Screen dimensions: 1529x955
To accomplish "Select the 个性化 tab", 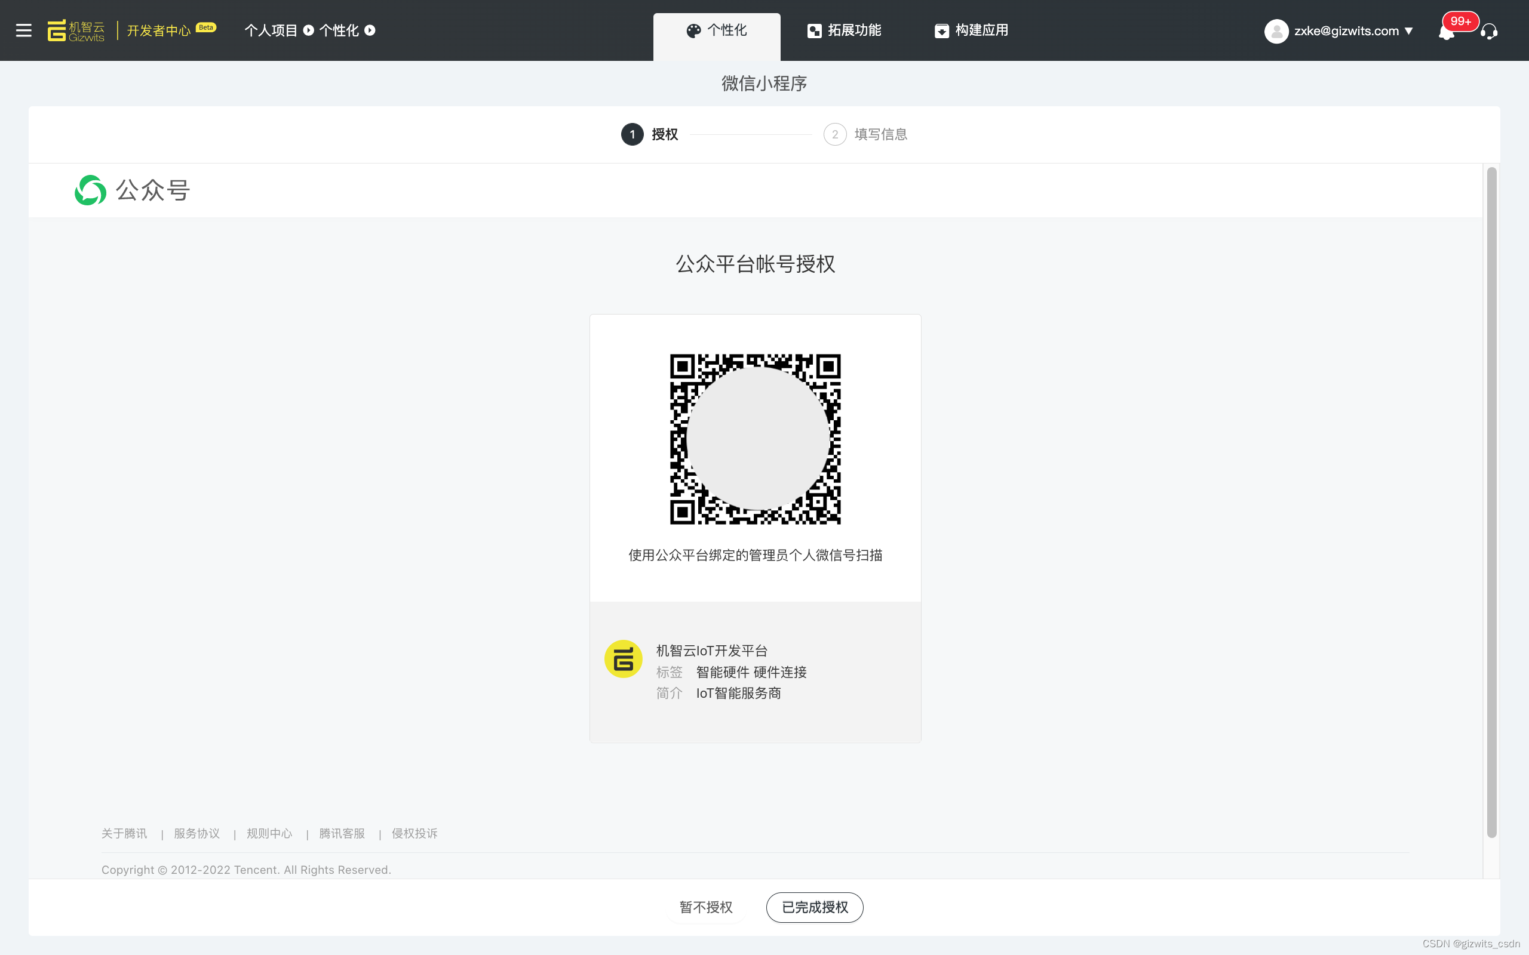I will (717, 30).
